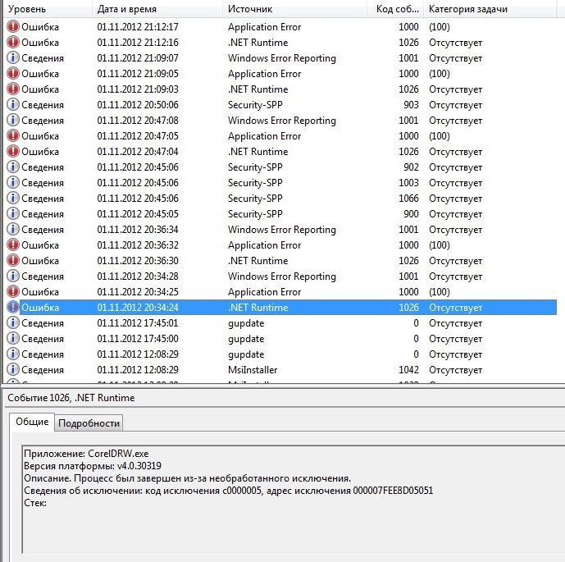Select timestamp 01.11.2012 20:36:32
The height and width of the screenshot is (562, 565).
[138, 245]
